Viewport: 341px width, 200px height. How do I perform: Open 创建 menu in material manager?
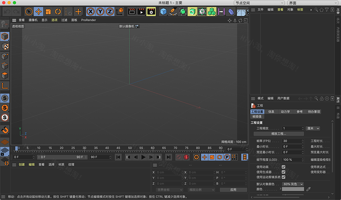[22, 164]
